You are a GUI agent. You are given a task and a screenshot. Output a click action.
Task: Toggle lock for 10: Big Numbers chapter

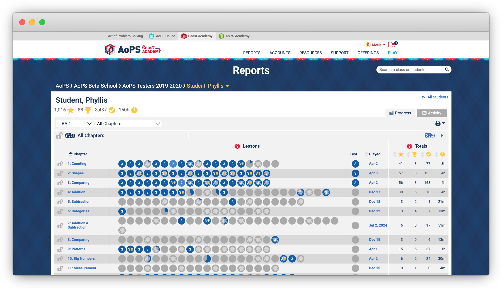(60, 259)
